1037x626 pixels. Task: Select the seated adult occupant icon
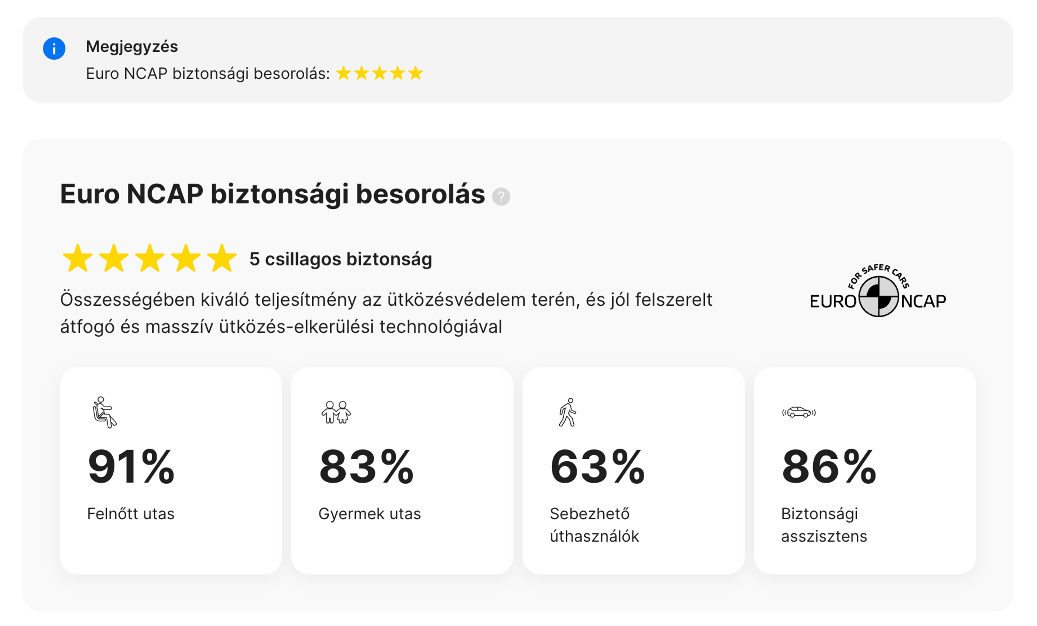pos(104,412)
